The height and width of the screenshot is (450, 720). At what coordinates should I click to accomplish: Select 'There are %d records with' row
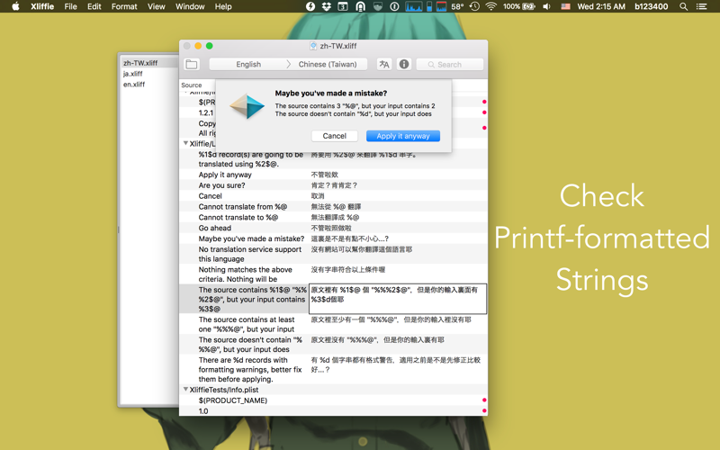[x=333, y=369]
